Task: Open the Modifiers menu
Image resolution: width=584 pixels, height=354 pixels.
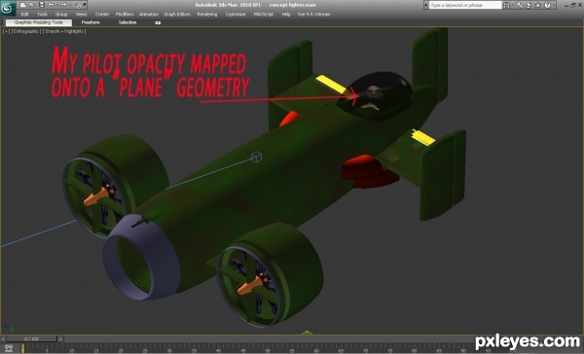Action: [x=125, y=15]
